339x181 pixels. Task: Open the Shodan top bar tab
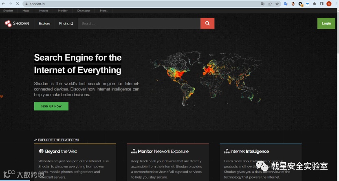point(8,11)
